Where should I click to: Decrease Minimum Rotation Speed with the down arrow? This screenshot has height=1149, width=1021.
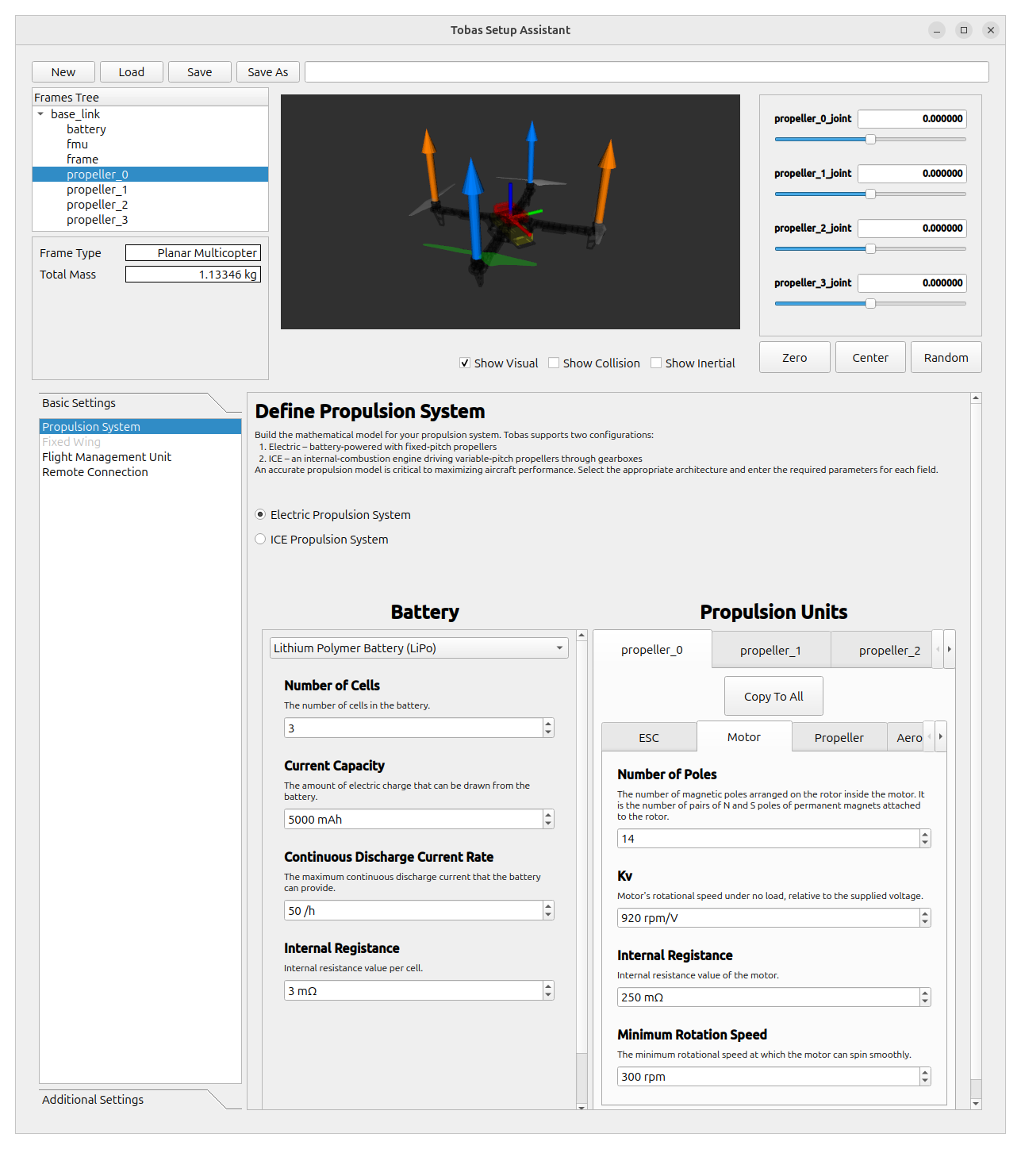tap(925, 1082)
